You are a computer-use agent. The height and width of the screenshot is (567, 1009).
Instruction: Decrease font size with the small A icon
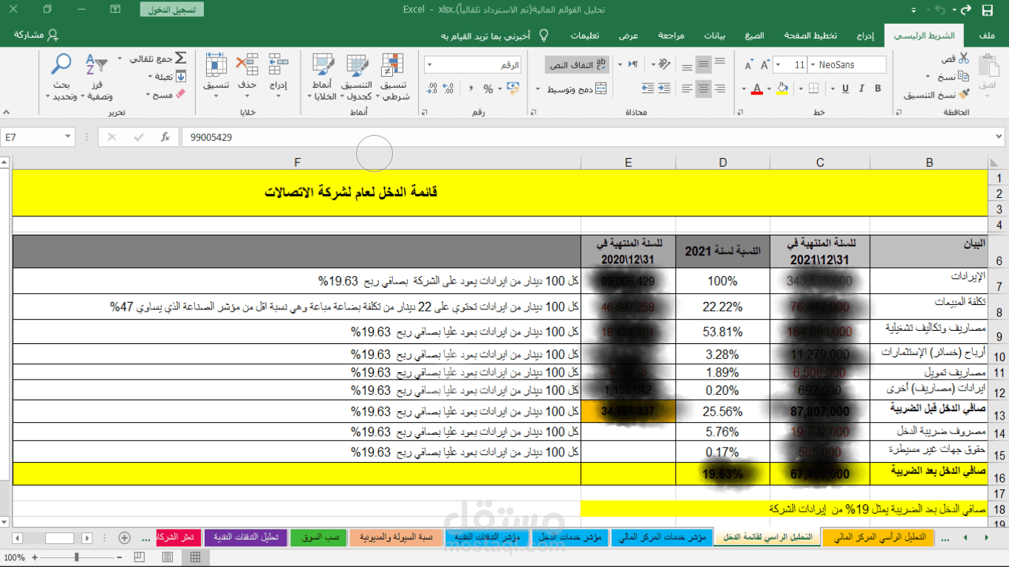coord(748,65)
